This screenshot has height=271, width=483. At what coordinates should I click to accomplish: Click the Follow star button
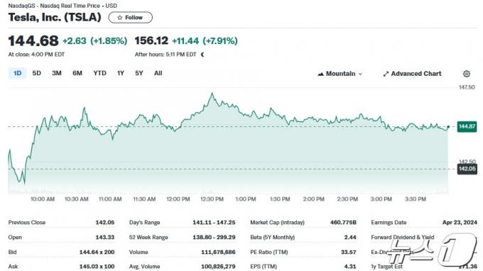click(x=130, y=18)
